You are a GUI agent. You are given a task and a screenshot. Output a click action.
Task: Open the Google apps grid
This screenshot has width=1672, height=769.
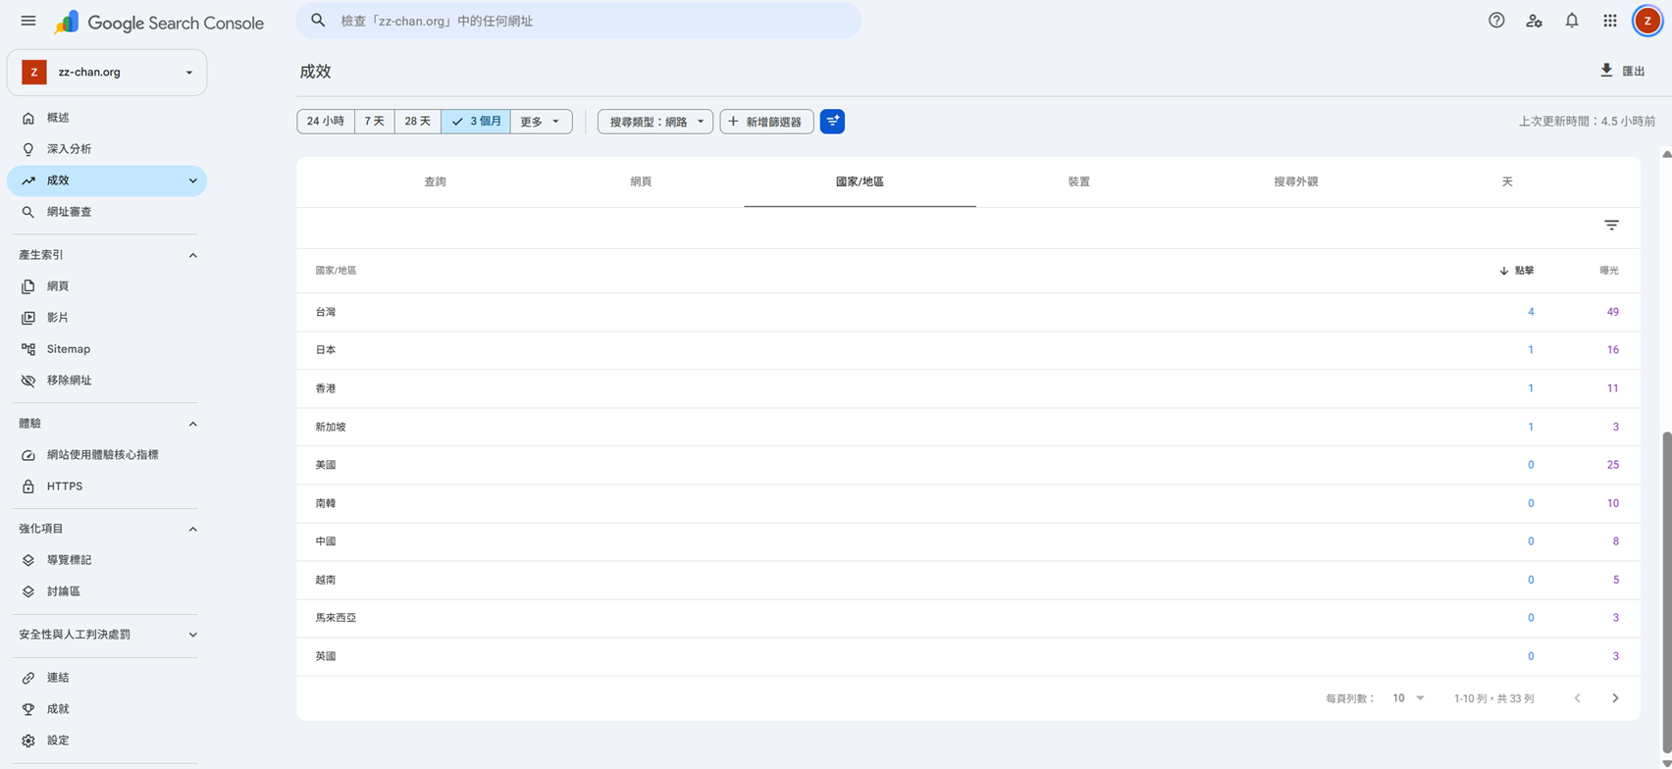point(1610,21)
